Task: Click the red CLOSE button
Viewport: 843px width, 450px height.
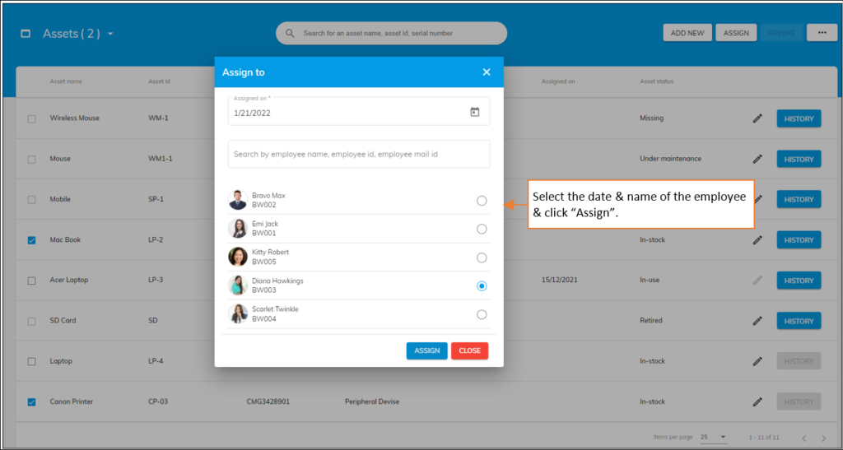Action: (x=469, y=350)
